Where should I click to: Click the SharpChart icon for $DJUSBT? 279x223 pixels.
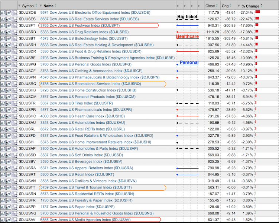(x=3, y=38)
